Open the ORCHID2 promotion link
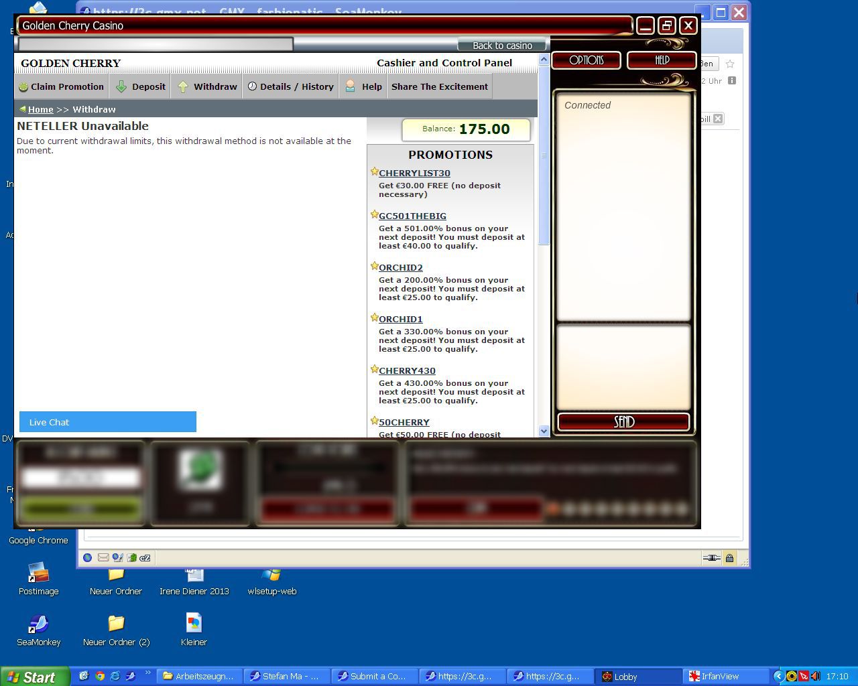 click(x=401, y=267)
